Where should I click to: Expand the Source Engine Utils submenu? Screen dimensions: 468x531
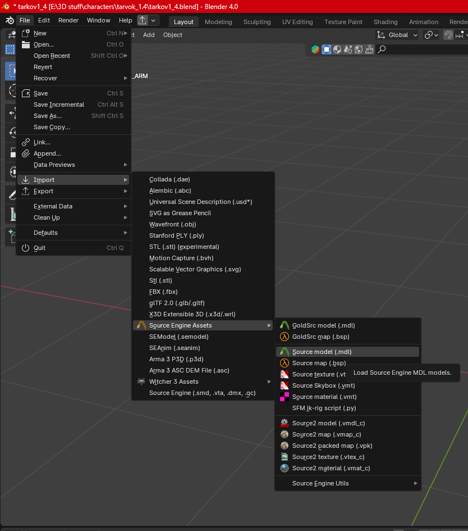tap(347, 483)
